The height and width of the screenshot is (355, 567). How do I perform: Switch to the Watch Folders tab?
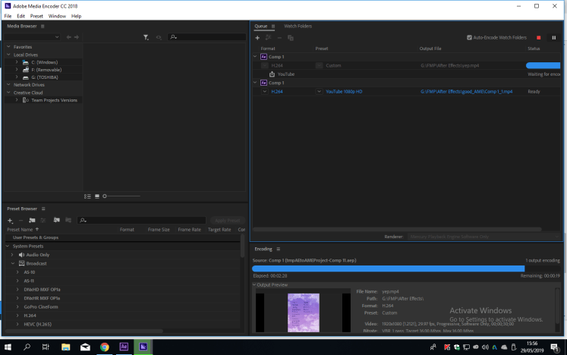298,27
